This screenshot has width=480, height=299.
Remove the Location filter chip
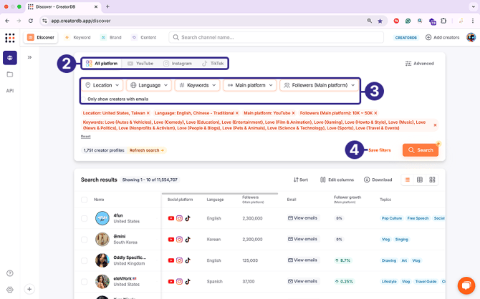click(x=148, y=113)
